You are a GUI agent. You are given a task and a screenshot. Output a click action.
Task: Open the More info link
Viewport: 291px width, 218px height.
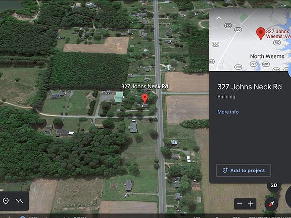tap(228, 112)
